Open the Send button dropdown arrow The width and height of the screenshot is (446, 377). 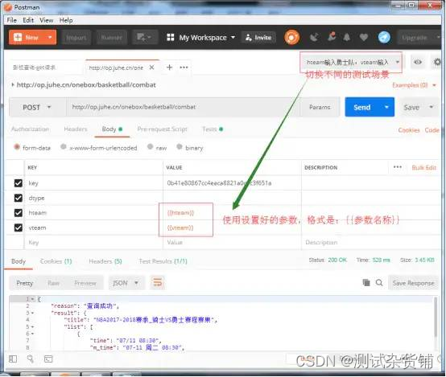[x=386, y=107]
